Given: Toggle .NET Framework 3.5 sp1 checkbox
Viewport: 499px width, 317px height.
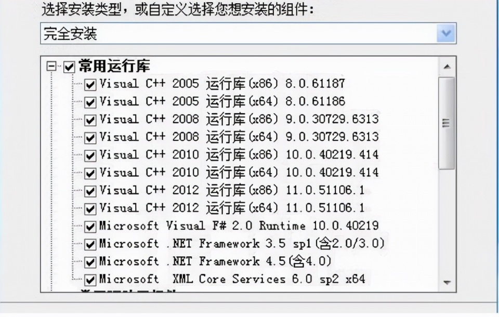Looking at the screenshot, I should click(x=90, y=245).
